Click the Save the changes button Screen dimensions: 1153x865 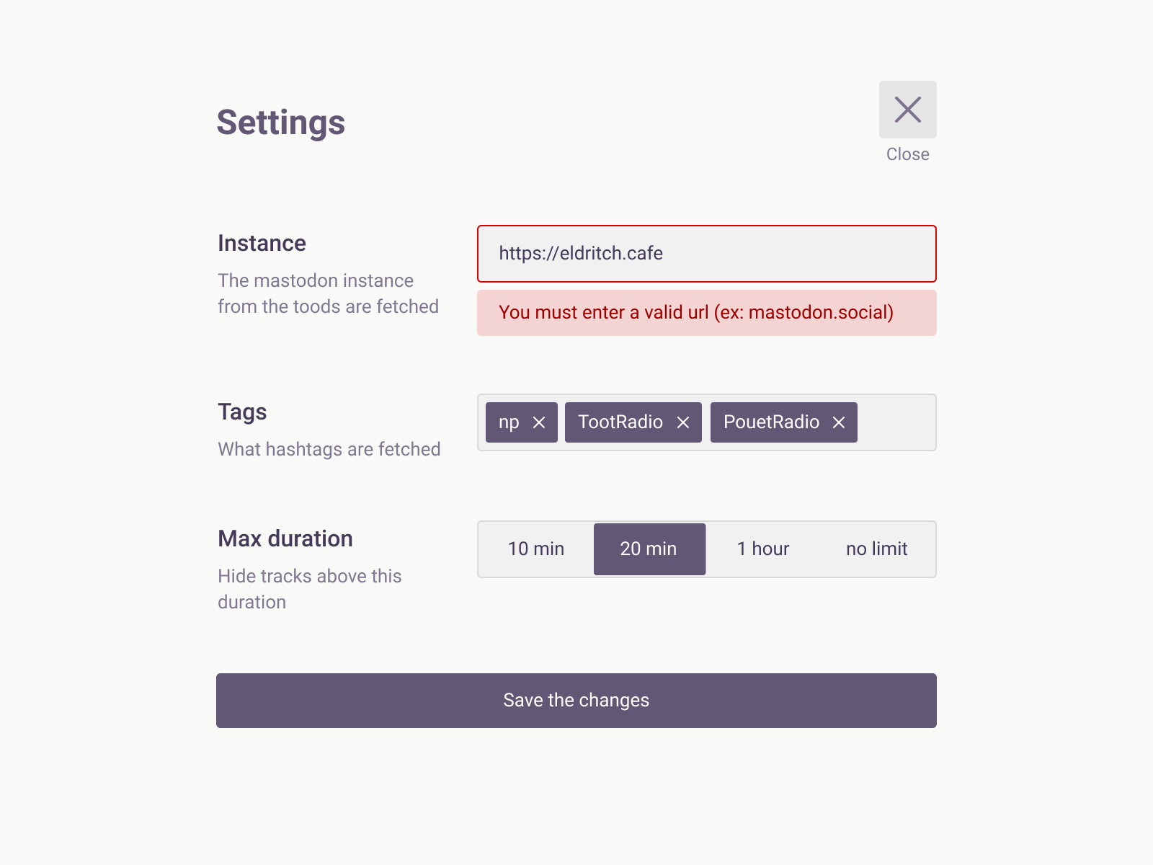(576, 701)
